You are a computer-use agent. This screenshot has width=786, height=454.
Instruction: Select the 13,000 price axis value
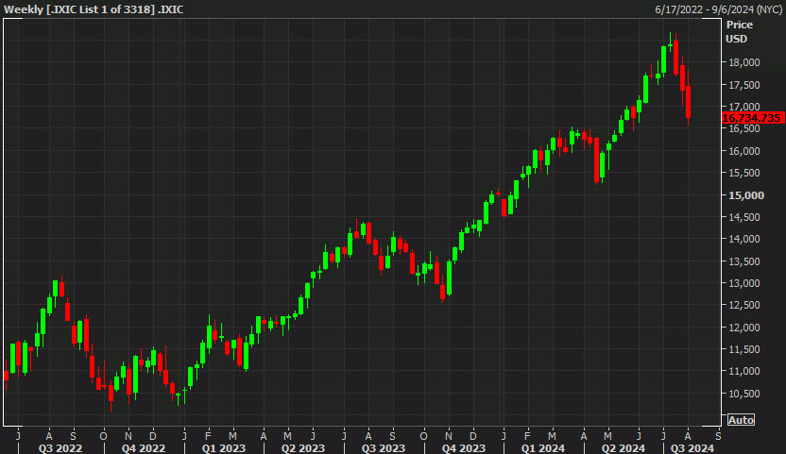pos(743,283)
